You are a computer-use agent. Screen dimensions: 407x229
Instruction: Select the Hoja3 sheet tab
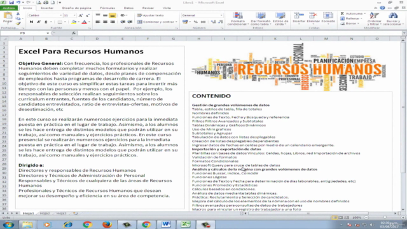click(x=61, y=214)
